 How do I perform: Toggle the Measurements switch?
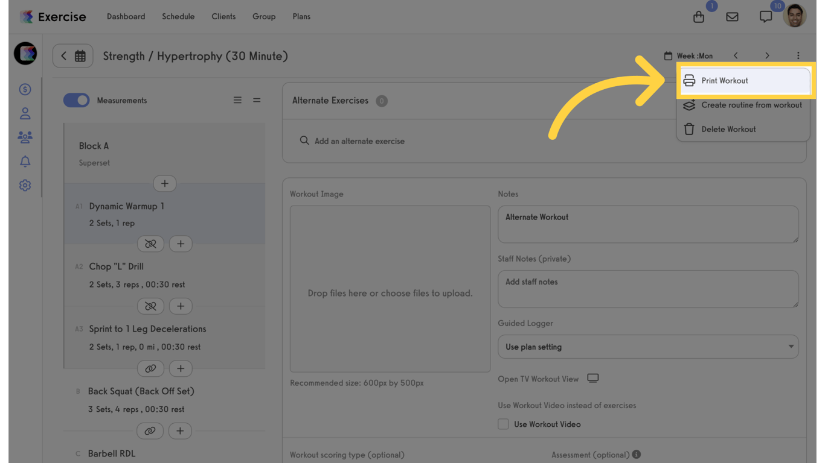pyautogui.click(x=76, y=100)
